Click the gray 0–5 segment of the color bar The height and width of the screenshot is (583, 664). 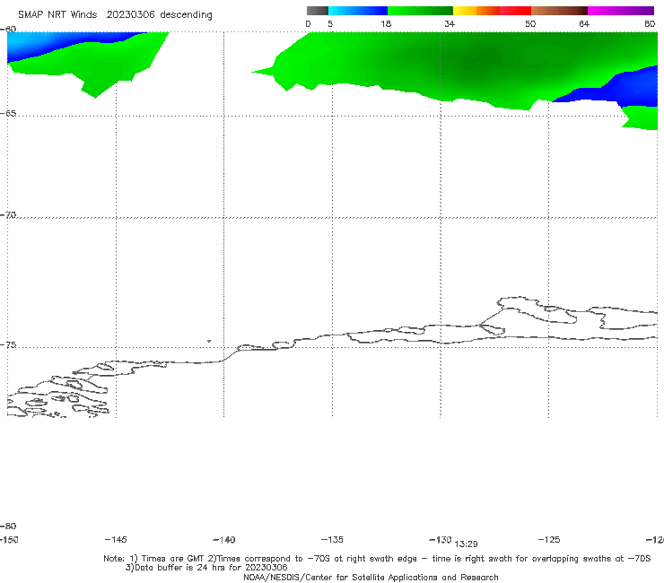[317, 11]
